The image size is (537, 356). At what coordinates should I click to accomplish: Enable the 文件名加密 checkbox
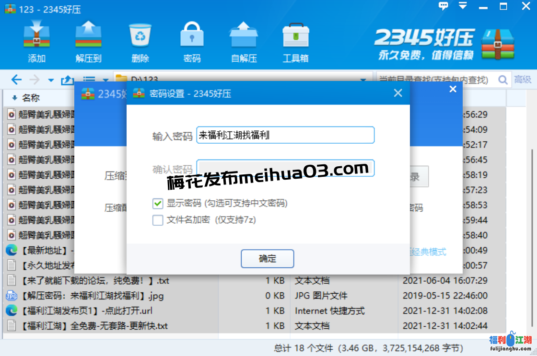point(158,220)
